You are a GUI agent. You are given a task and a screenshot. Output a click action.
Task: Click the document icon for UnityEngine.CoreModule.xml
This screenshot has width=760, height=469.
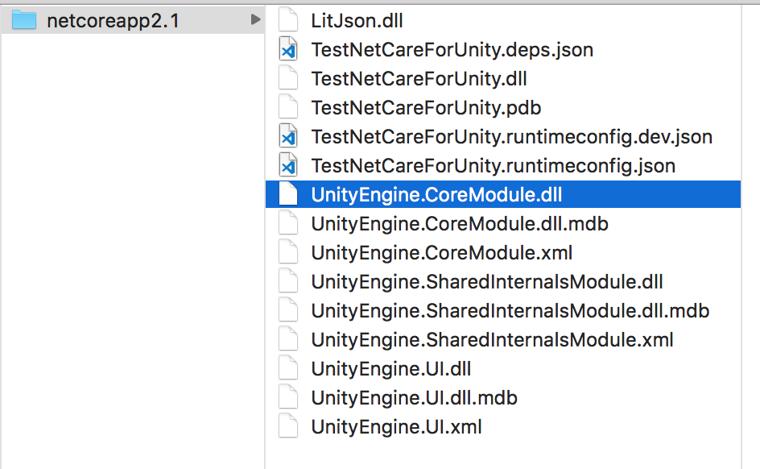click(x=288, y=252)
